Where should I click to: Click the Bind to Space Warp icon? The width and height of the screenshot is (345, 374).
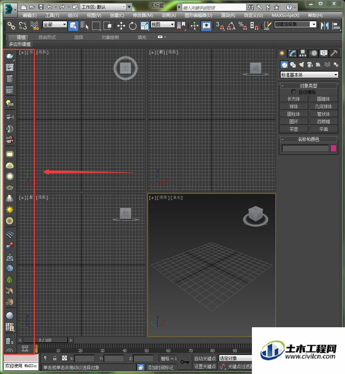34,25
